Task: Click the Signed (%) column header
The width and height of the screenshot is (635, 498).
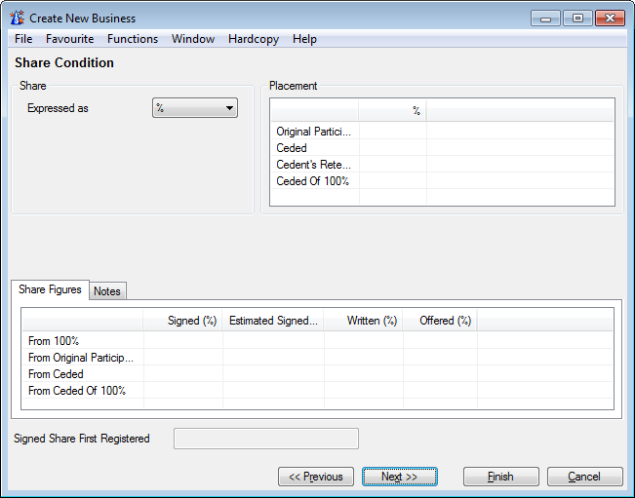Action: click(x=183, y=321)
